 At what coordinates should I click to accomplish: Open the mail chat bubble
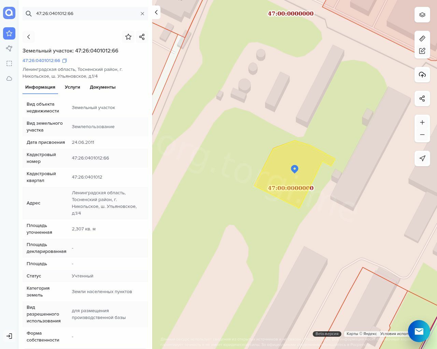point(419,331)
